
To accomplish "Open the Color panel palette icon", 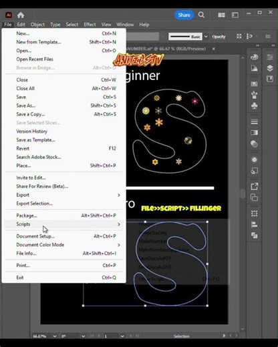I will pyautogui.click(x=254, y=57).
